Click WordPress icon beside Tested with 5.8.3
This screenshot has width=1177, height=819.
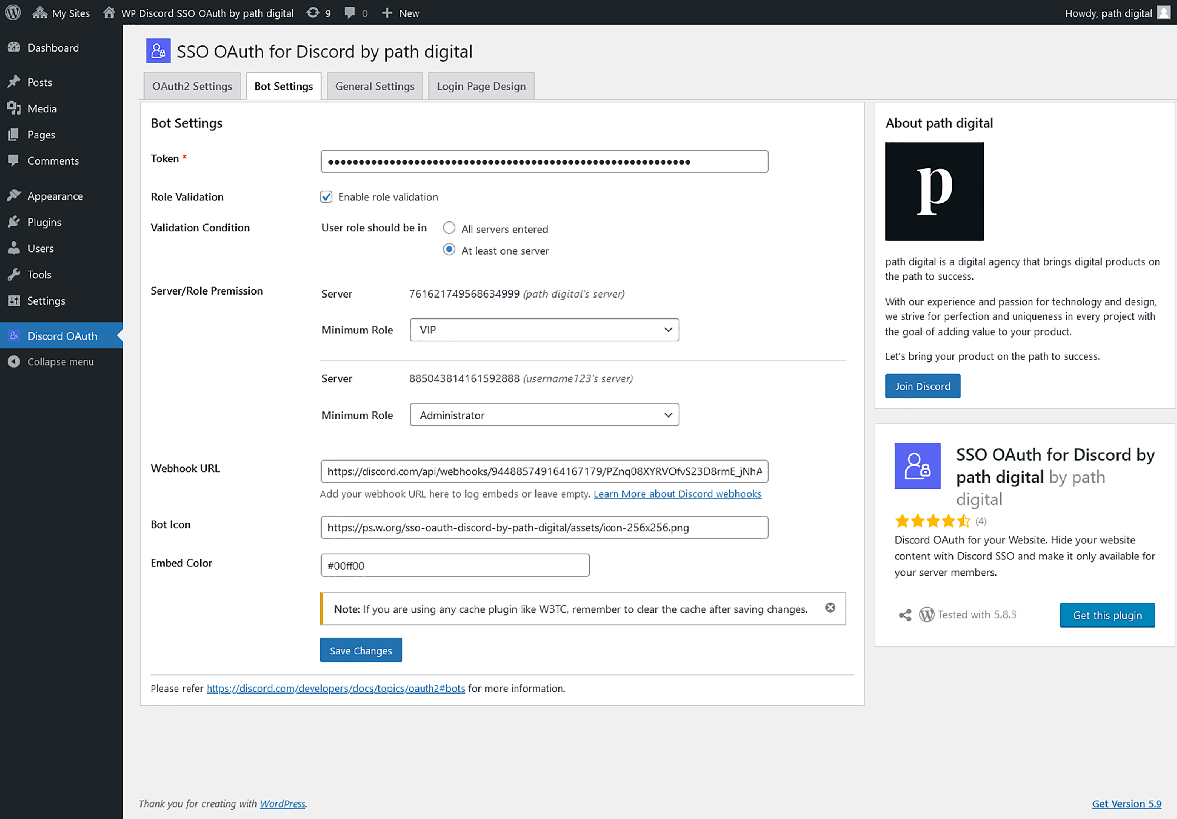coord(926,614)
